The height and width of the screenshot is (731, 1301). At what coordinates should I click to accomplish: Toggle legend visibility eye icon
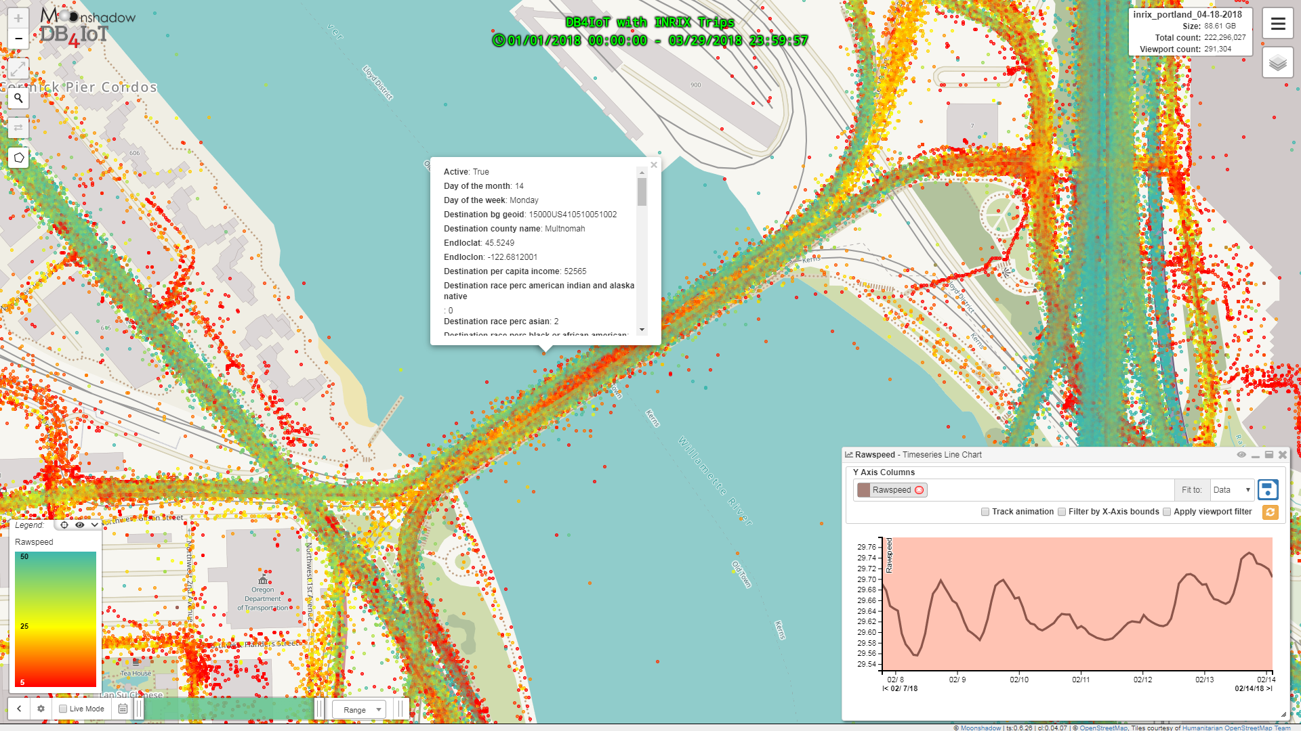click(x=80, y=525)
